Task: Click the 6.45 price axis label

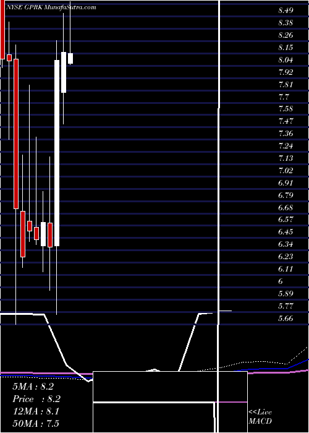Action: [x=286, y=232]
